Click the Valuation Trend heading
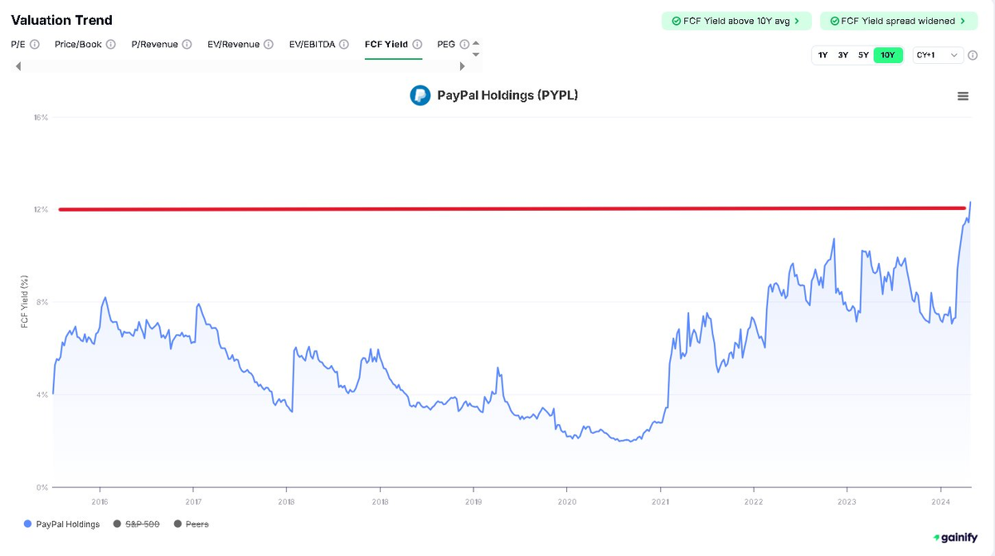Image resolution: width=995 pixels, height=556 pixels. click(x=61, y=20)
